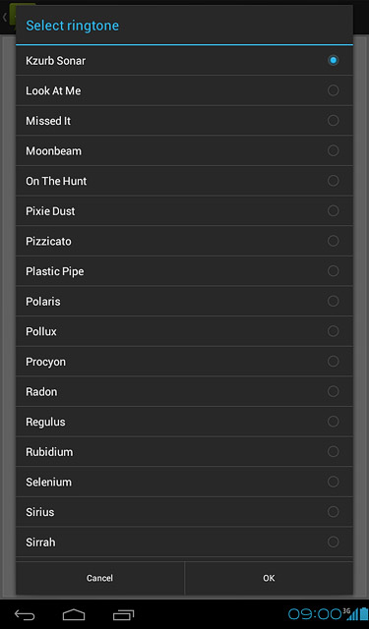The image size is (369, 629).
Task: Pick the Pixie Dust radio button
Action: [333, 211]
